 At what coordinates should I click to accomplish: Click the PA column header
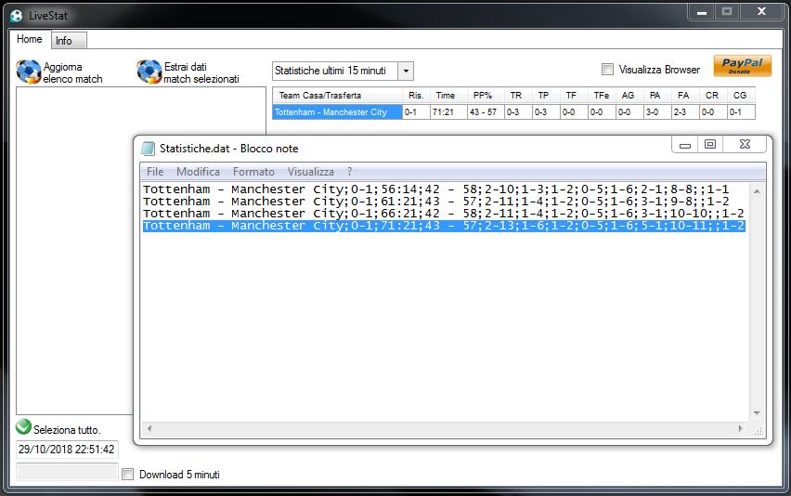point(655,96)
